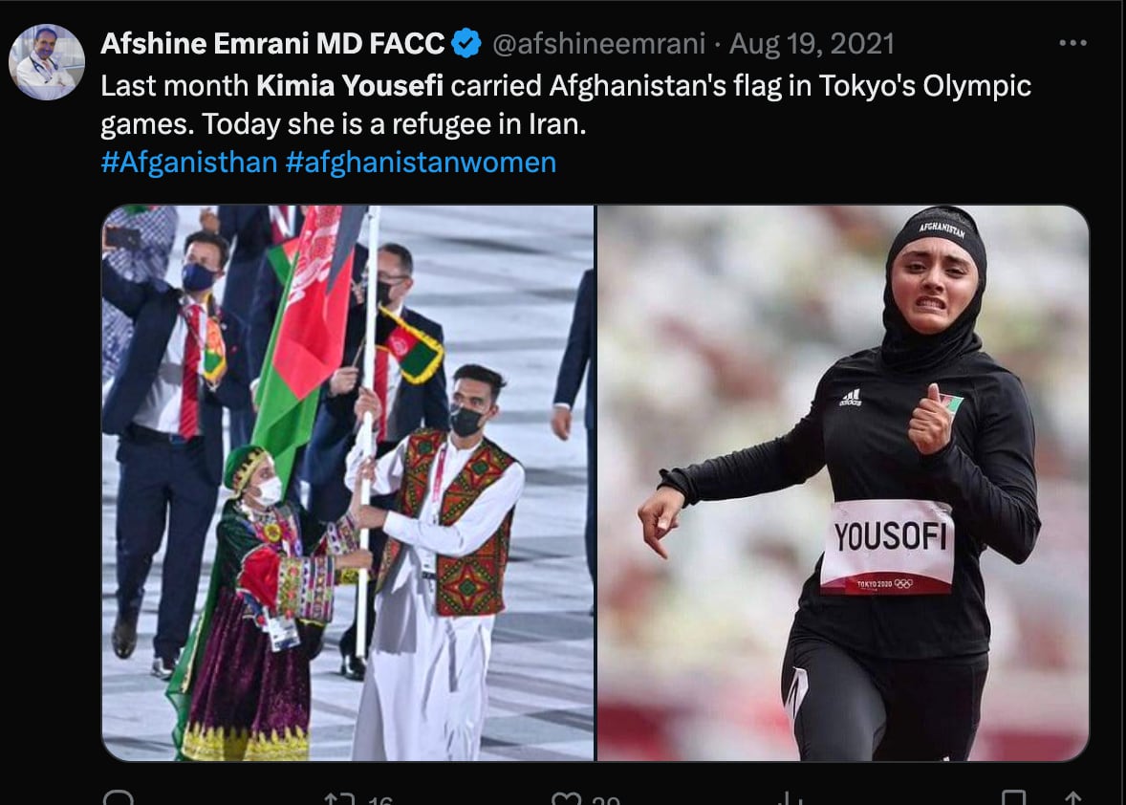This screenshot has height=805, width=1126.
Task: Open the three-dot more options menu
Action: coord(1072,43)
